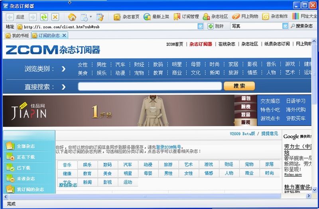Open 已下载 in the sidebar

[29, 168]
